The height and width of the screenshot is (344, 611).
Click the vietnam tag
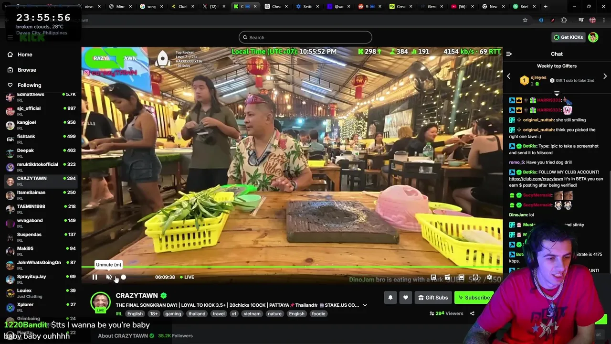(252, 314)
